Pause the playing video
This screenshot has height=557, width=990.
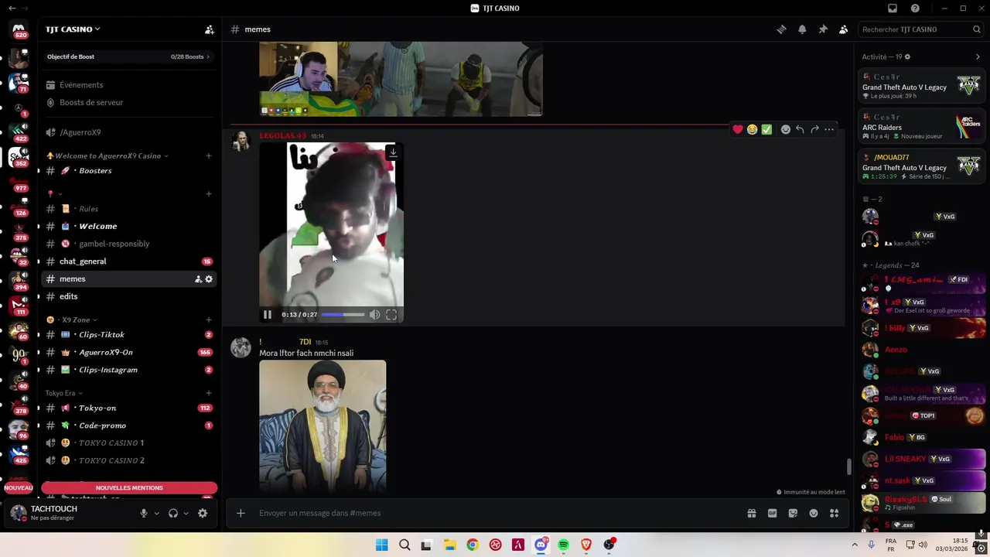[x=268, y=315]
